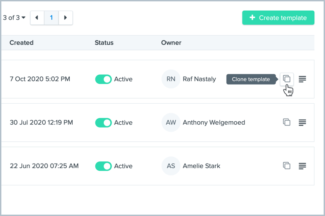Toggle Active status for 7 Oct 2020 template
This screenshot has width=325, height=216.
pos(103,79)
